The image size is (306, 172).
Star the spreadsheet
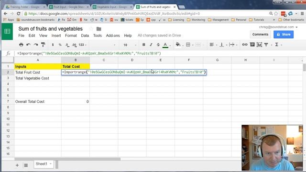click(x=91, y=29)
